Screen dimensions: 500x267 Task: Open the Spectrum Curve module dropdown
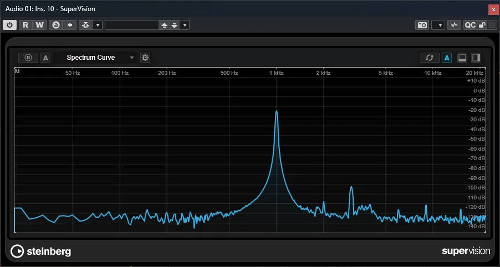(x=96, y=58)
